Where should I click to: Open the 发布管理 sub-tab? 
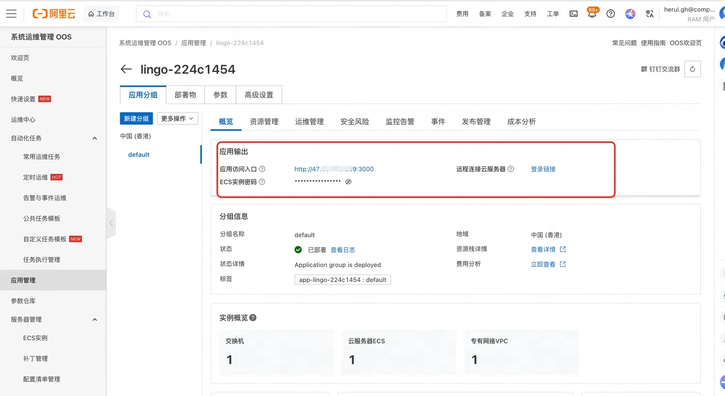point(476,122)
